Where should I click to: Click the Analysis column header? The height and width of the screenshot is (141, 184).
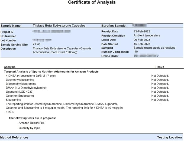[x=10, y=67]
